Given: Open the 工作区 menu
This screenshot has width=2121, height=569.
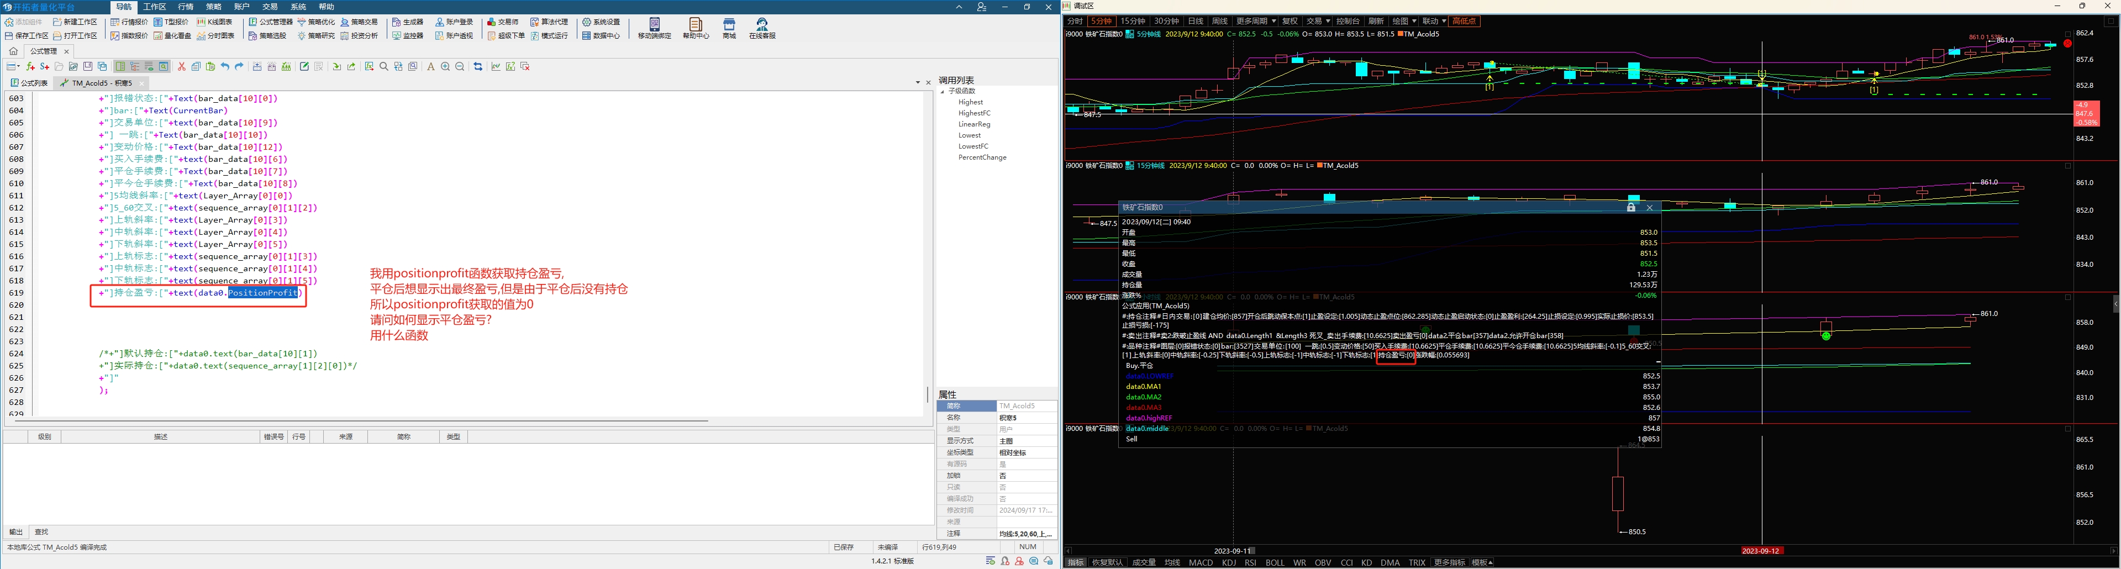Looking at the screenshot, I should pos(155,7).
